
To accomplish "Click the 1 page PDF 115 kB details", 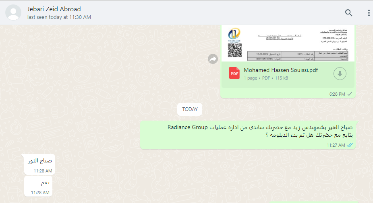I will 266,78.
